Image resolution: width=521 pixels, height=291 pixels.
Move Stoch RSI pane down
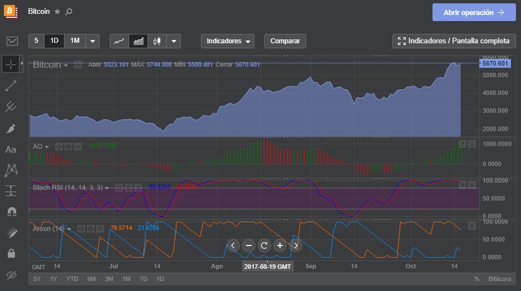[472, 184]
